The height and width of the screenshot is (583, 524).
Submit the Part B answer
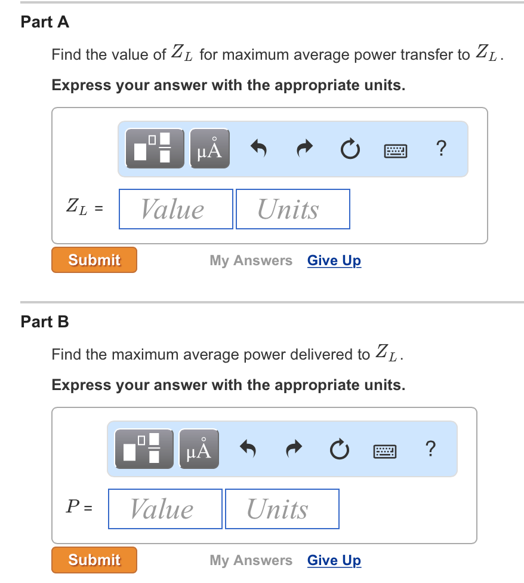point(94,560)
